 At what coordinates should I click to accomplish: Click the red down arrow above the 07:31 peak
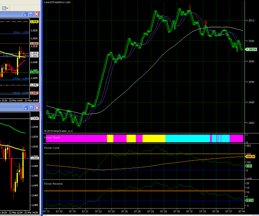click(190, 7)
